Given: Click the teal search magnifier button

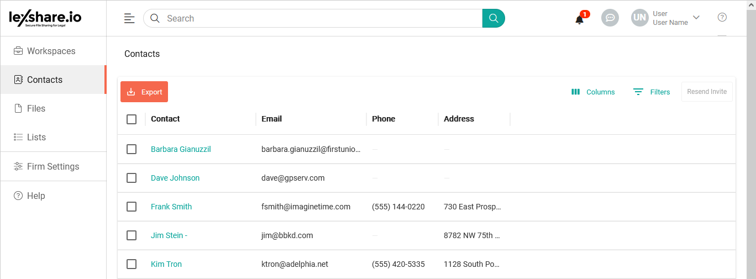Looking at the screenshot, I should coord(494,18).
